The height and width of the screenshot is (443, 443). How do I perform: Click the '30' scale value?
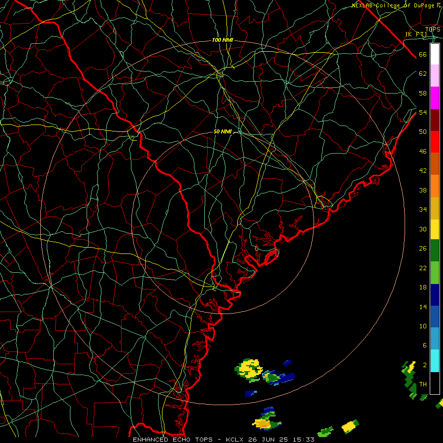pyautogui.click(x=423, y=229)
